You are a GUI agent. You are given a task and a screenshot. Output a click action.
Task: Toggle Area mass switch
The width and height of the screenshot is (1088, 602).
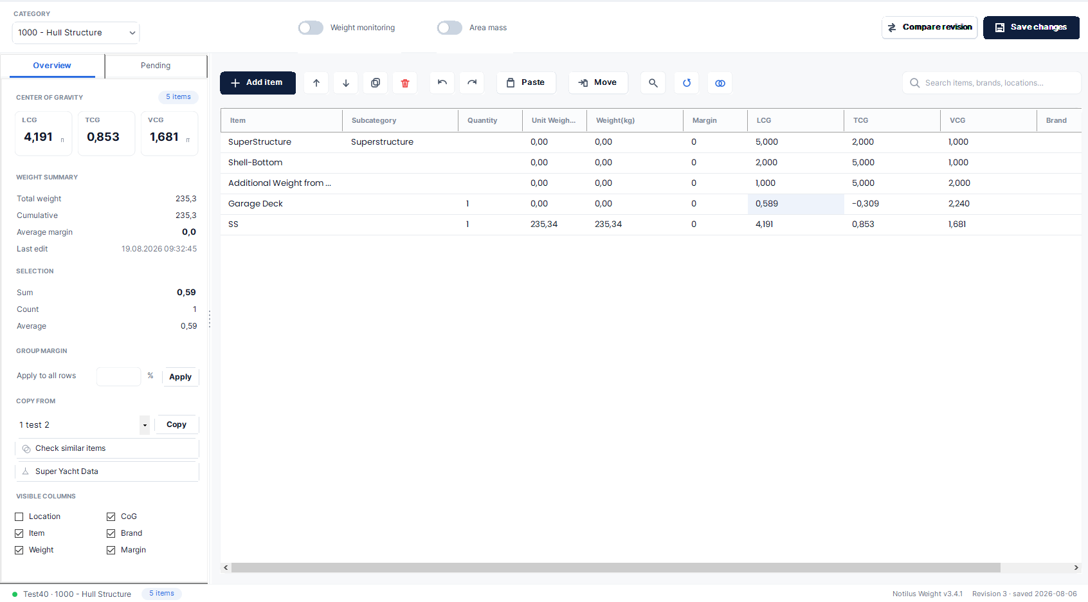pos(449,28)
